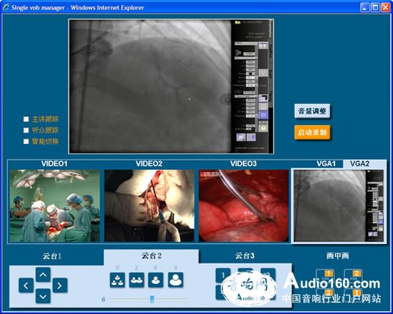Toggle the 智能切换 checkbox
The height and width of the screenshot is (314, 393).
(26, 141)
